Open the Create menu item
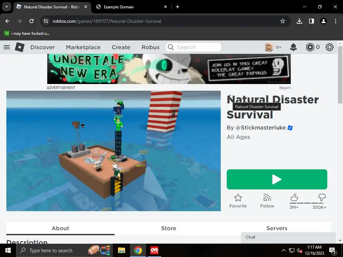 tap(121, 47)
